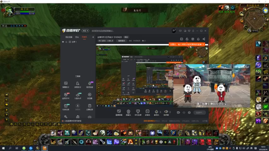Click the button right of the category tag
Image resolution: width=269 pixels, height=151 pixels.
(x=121, y=41)
